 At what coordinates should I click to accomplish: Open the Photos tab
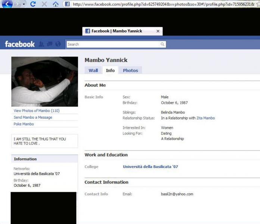tap(130, 70)
